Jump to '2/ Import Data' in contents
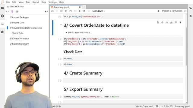 coord(17,23)
